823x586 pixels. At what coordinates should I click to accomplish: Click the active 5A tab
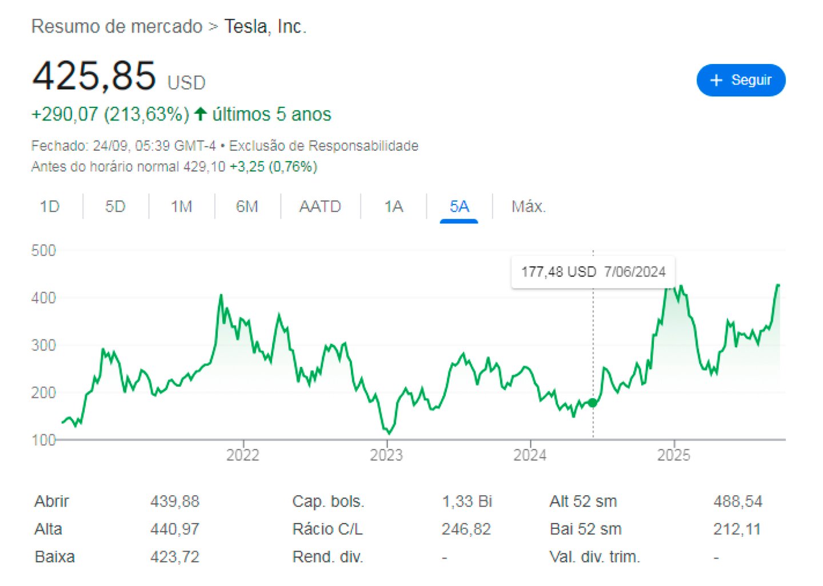(459, 206)
